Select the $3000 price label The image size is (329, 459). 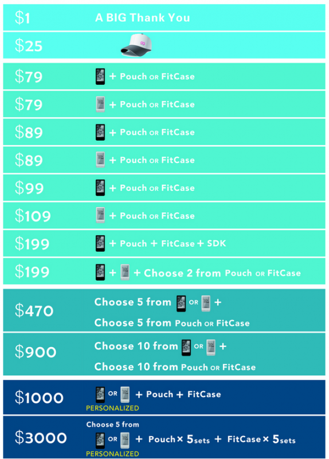(41, 438)
